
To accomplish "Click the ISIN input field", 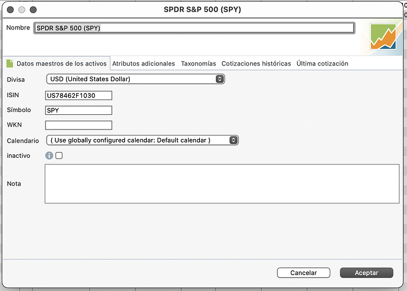I will click(x=78, y=95).
